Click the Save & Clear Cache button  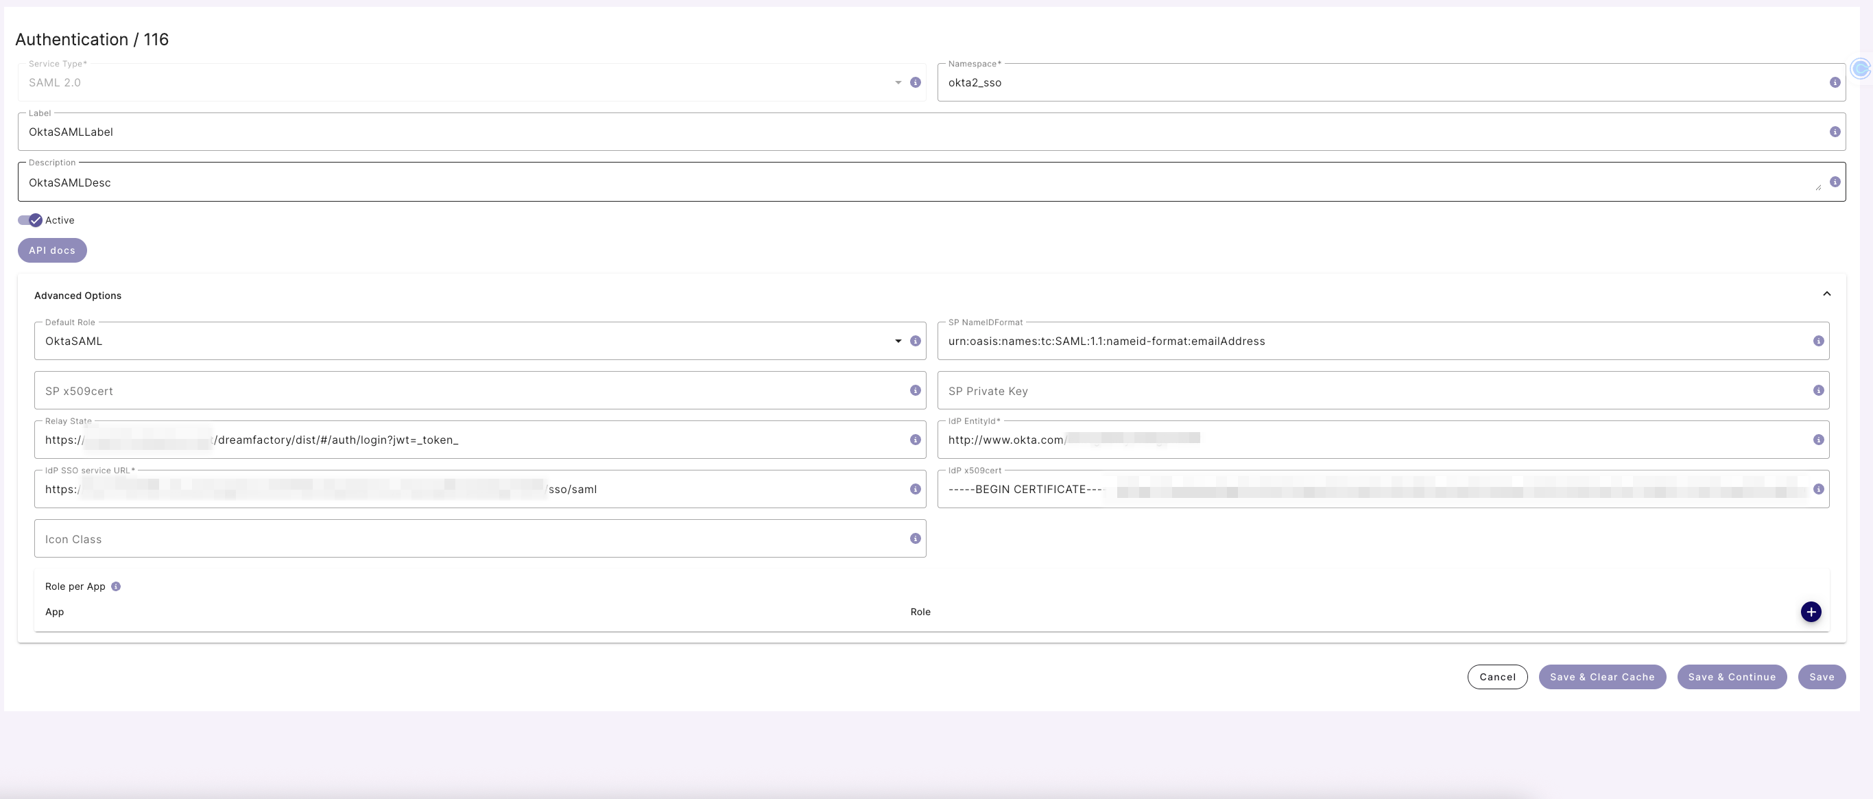1602,677
